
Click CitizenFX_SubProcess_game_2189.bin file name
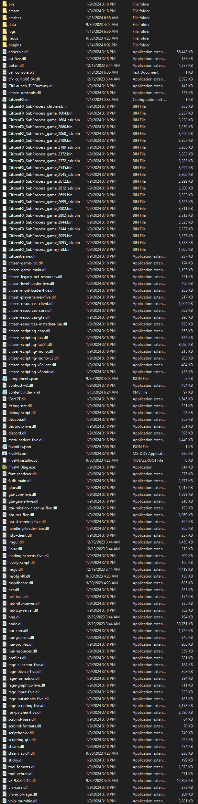click(40, 140)
